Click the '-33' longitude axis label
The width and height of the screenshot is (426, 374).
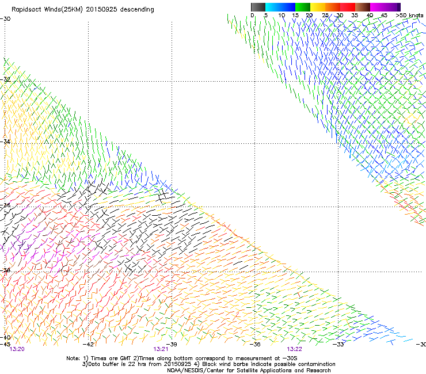point(338,345)
